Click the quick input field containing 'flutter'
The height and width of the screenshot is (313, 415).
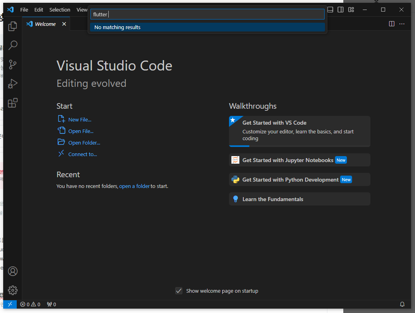(x=207, y=14)
